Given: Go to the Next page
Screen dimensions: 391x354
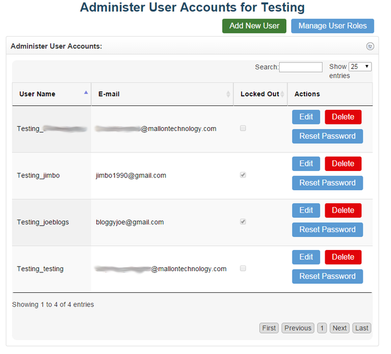Looking at the screenshot, I should point(340,328).
